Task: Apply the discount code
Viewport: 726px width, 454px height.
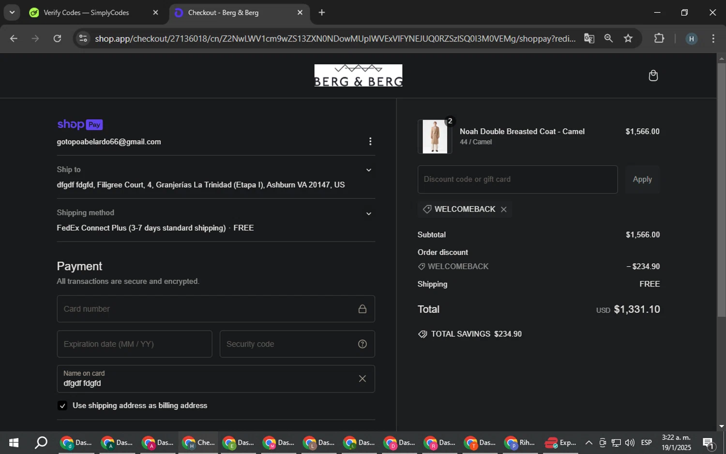Action: click(642, 179)
